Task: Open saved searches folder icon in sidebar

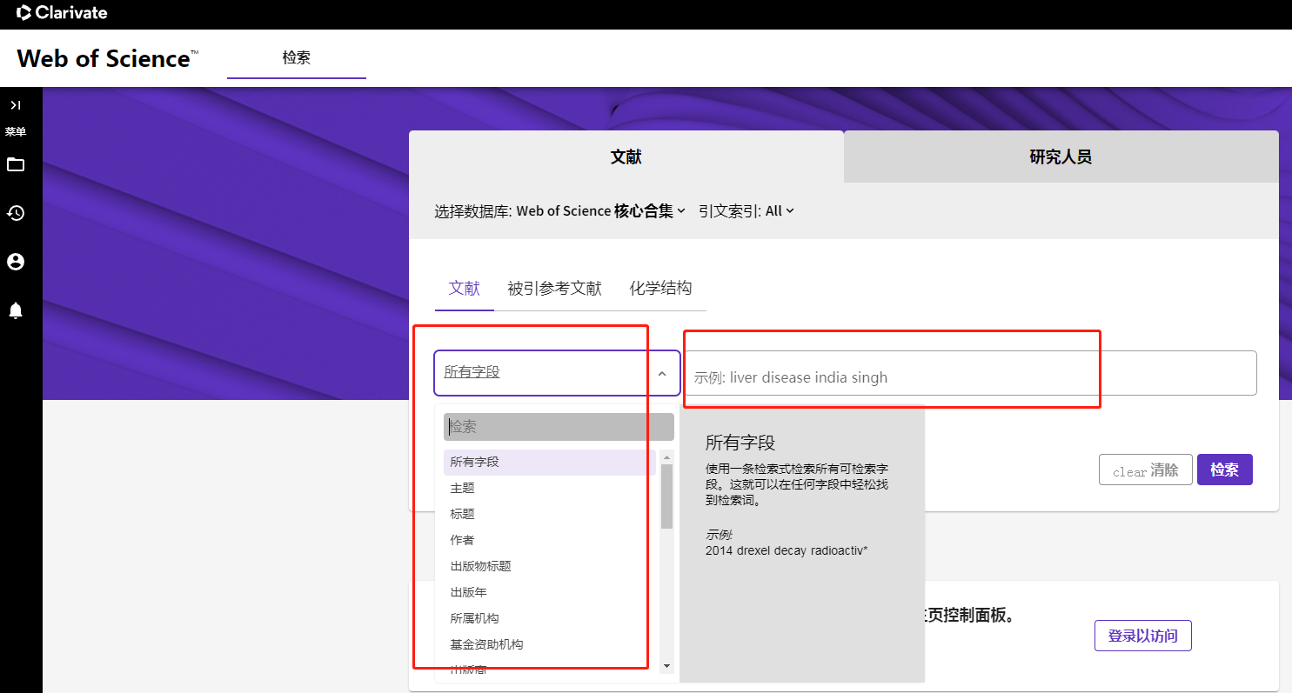Action: 15,164
